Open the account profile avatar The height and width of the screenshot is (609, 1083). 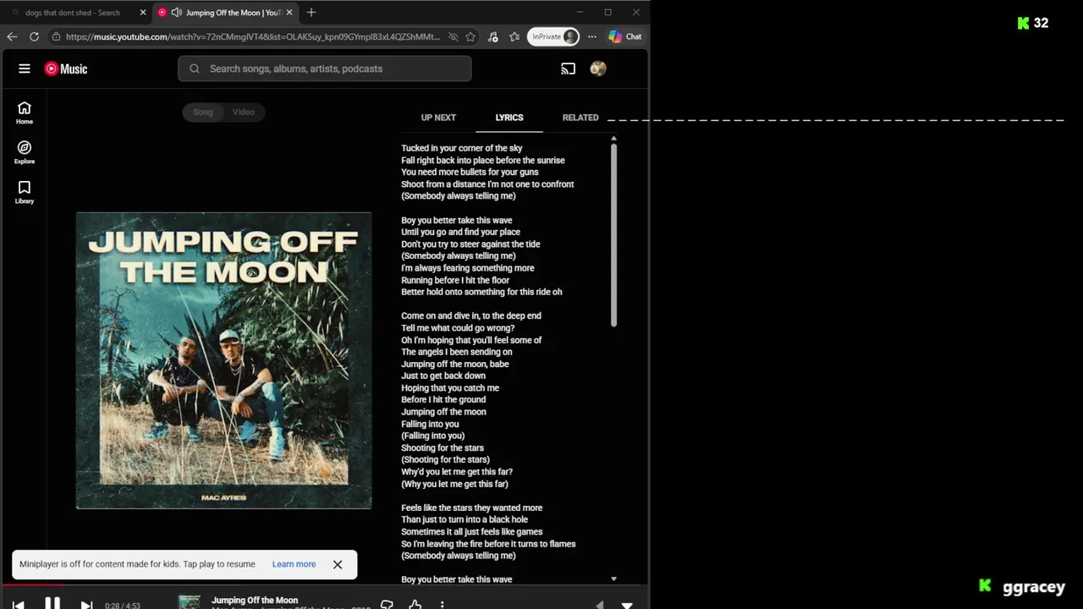coord(598,69)
